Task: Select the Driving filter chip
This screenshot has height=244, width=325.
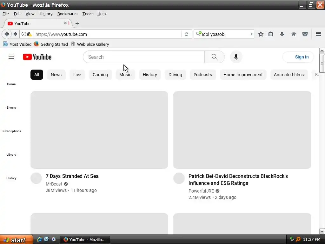Action: click(175, 75)
